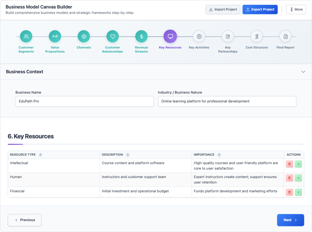Click the Key Activities step label
Viewport: 312px width, 232px height.
click(199, 47)
